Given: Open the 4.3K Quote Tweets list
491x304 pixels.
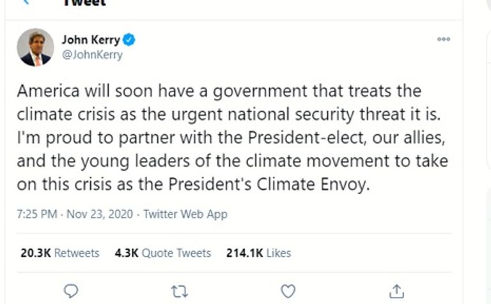Looking at the screenshot, I should click(163, 253).
